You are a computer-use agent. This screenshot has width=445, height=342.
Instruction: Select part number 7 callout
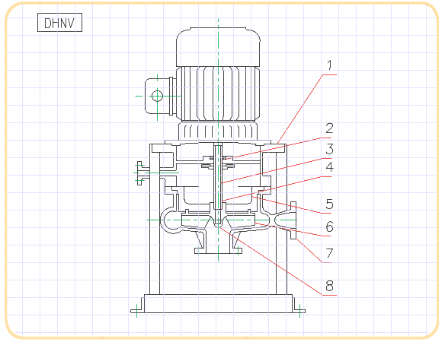click(329, 253)
